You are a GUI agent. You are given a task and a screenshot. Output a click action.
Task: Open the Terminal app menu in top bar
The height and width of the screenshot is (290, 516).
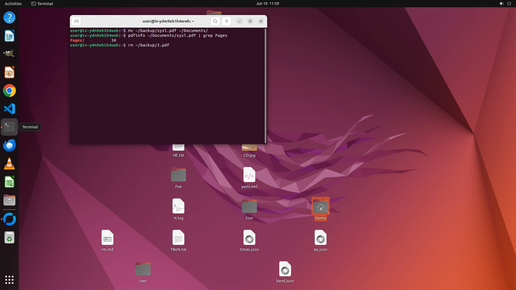click(x=42, y=3)
